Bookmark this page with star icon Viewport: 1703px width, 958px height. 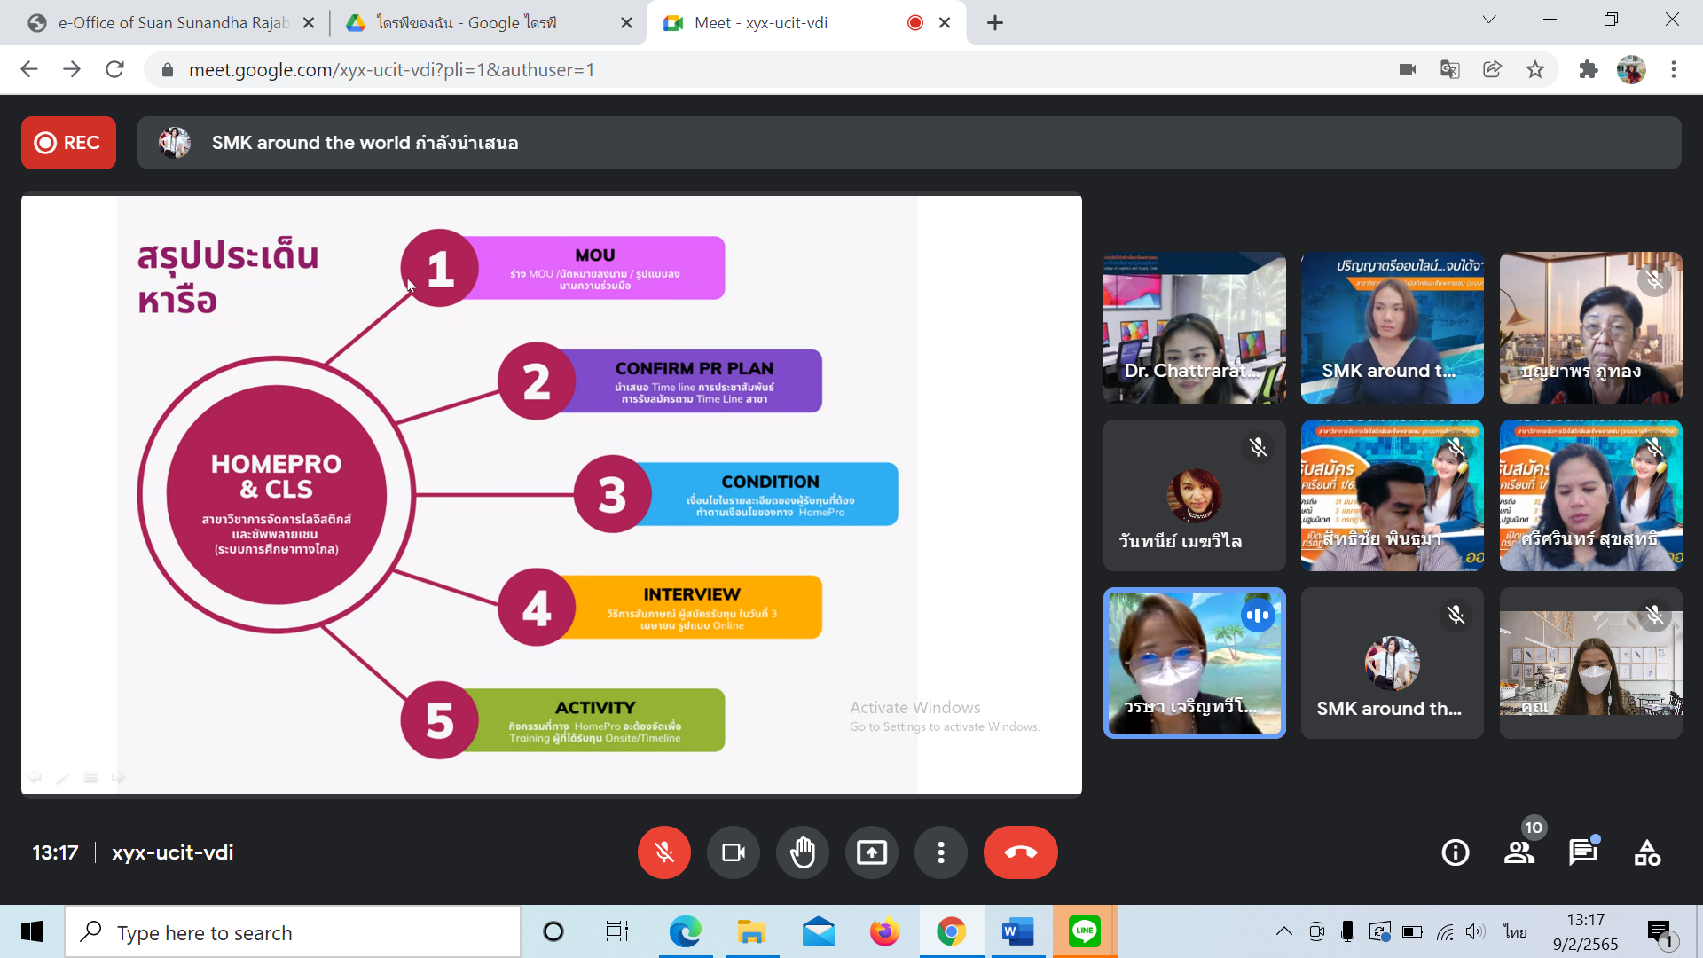click(x=1535, y=69)
